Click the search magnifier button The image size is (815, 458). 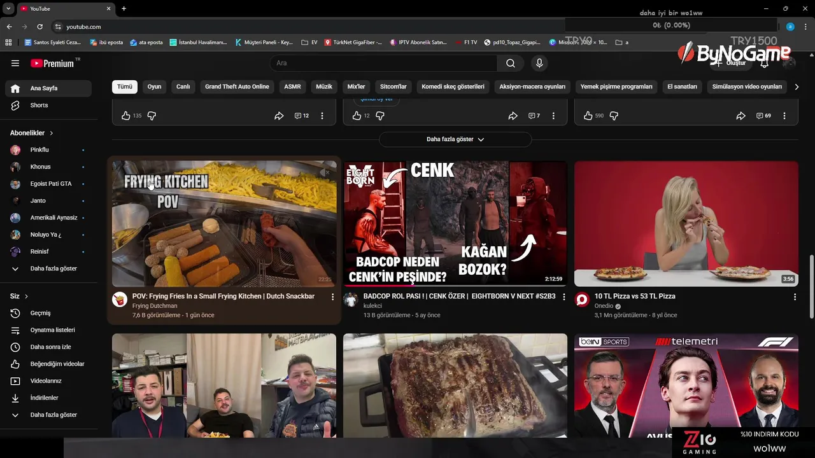[511, 63]
